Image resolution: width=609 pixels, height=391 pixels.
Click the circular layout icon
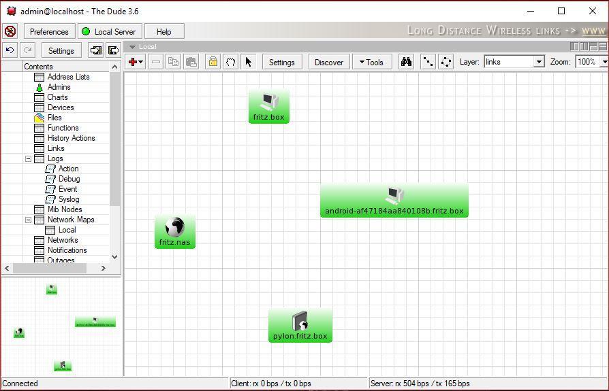446,62
